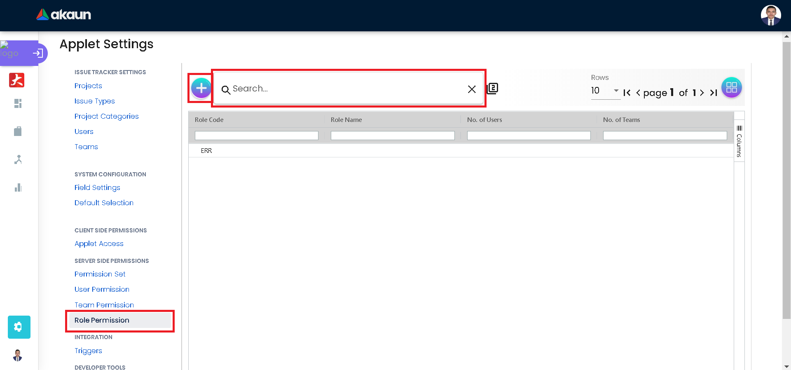Expand the sidebar with arrow icon
Screen dimensions: 791x370
coord(38,53)
